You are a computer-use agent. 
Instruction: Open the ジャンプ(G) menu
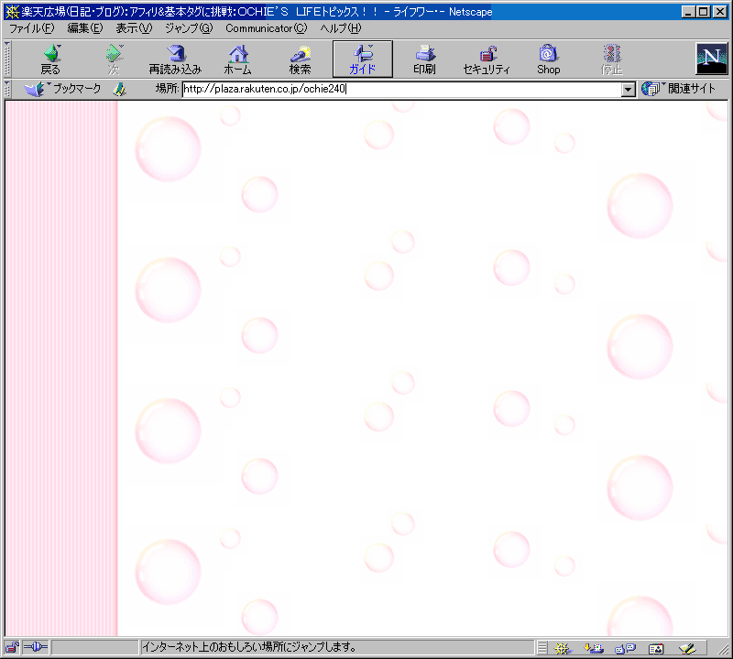tap(189, 28)
